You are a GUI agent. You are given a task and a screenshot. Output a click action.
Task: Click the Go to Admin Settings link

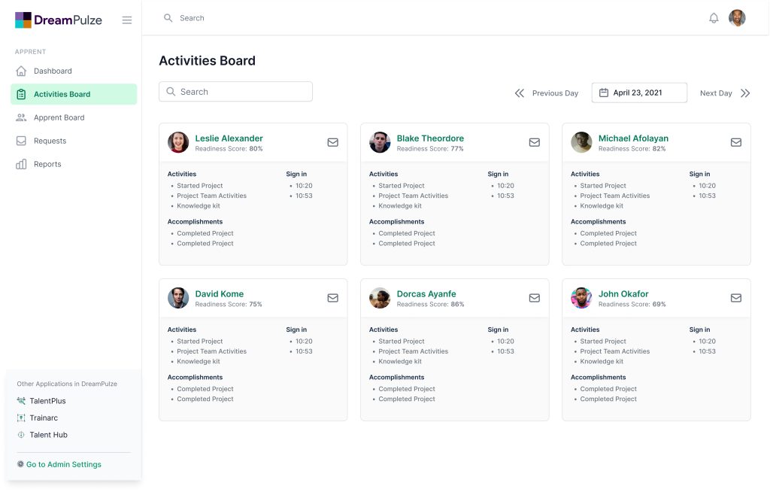(x=63, y=464)
